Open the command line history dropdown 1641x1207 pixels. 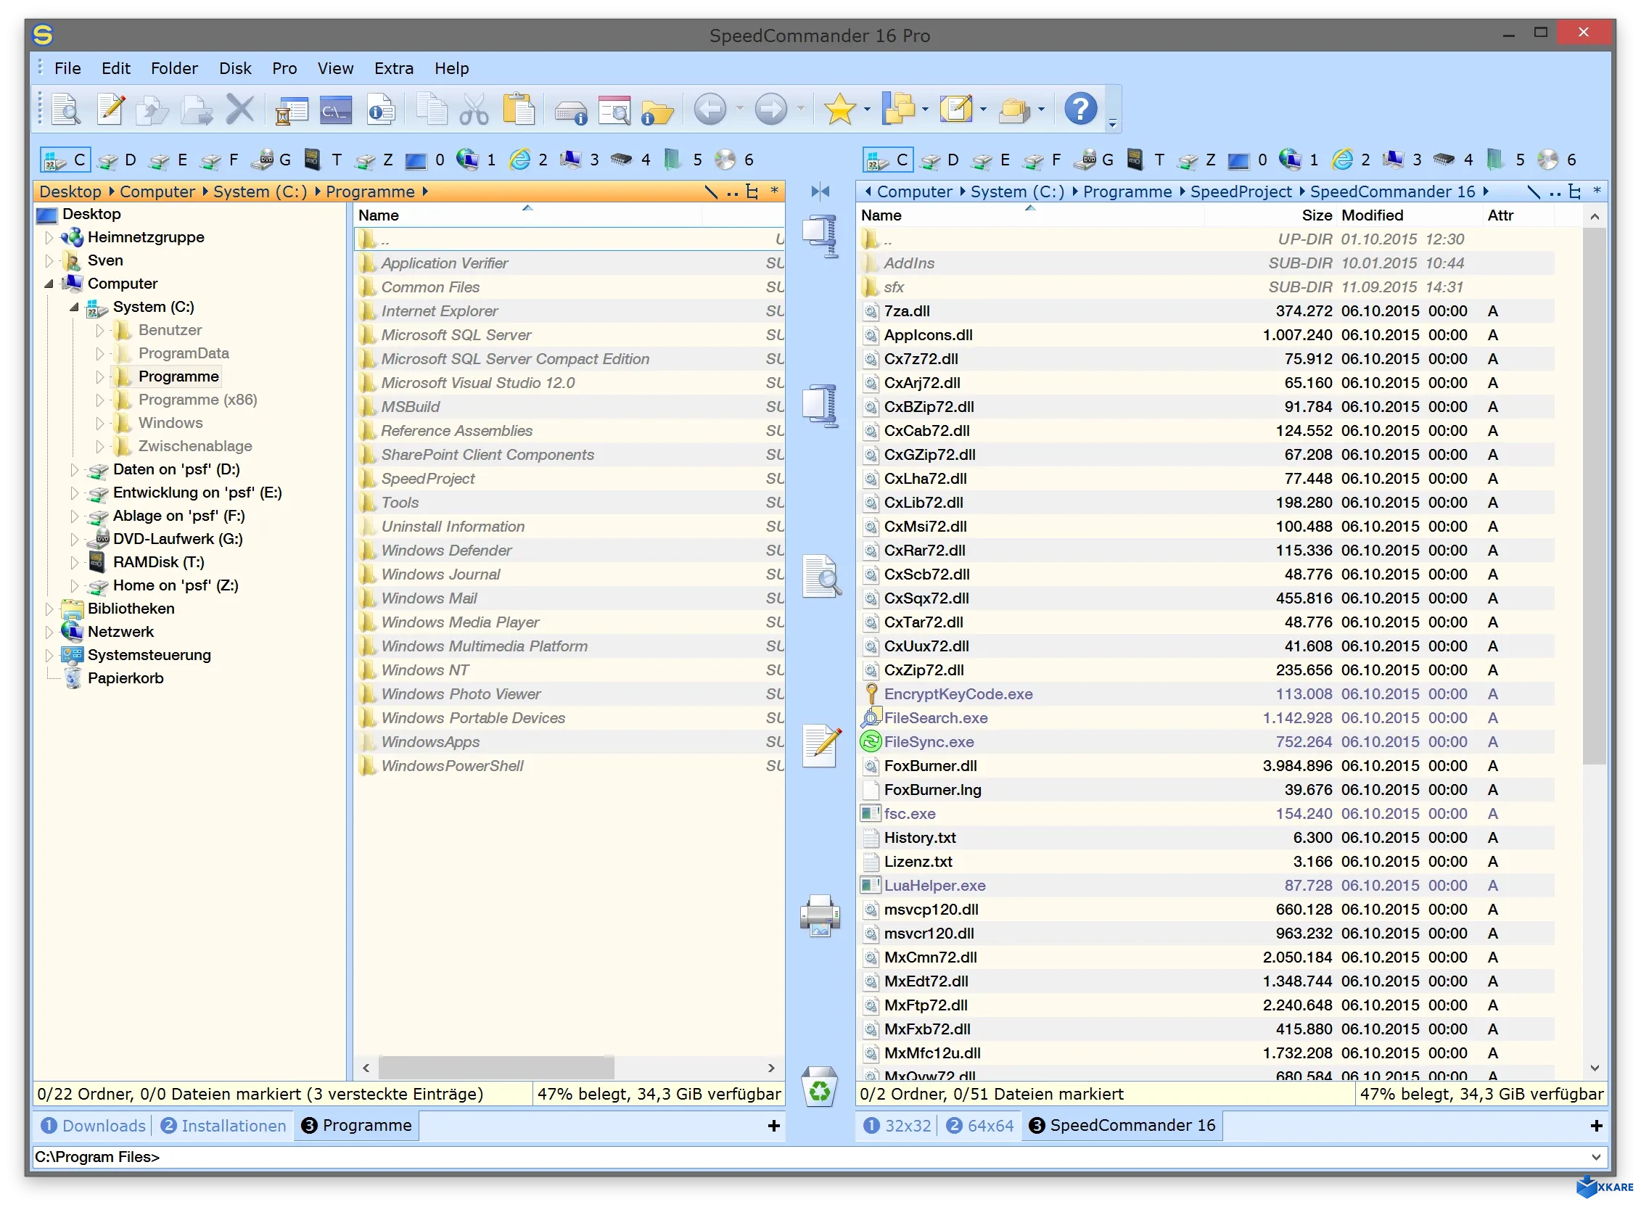click(x=1596, y=1158)
